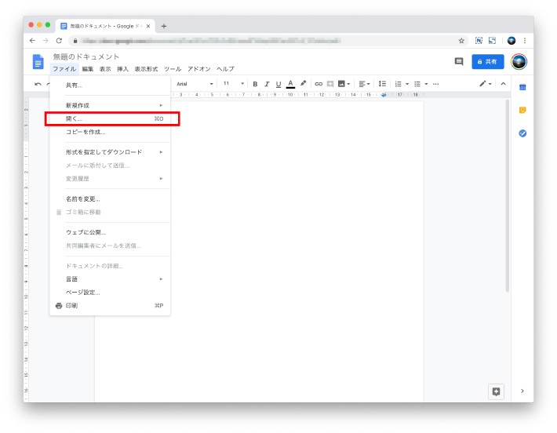Collapse the side panel arrow
Viewport: 557px width, 433px height.
tap(522, 391)
